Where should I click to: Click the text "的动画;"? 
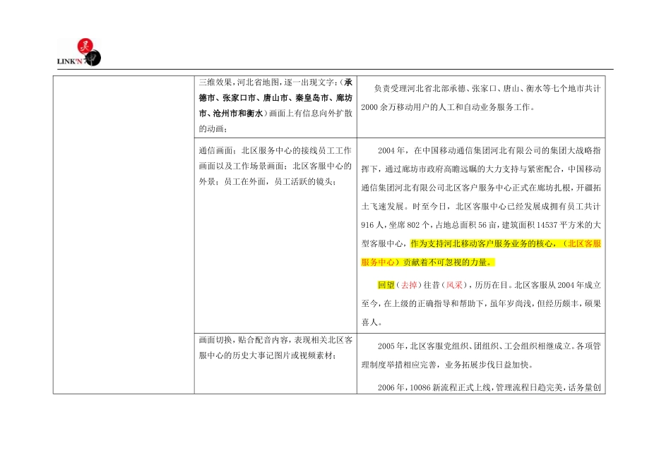click(x=213, y=128)
